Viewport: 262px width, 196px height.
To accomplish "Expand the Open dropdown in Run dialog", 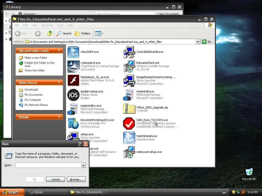I will (x=83, y=165).
